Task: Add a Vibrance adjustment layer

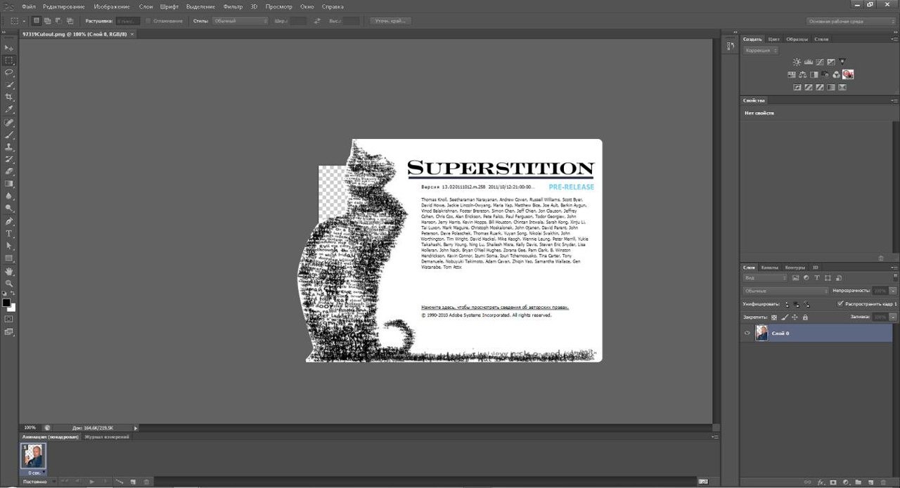Action: tap(842, 62)
